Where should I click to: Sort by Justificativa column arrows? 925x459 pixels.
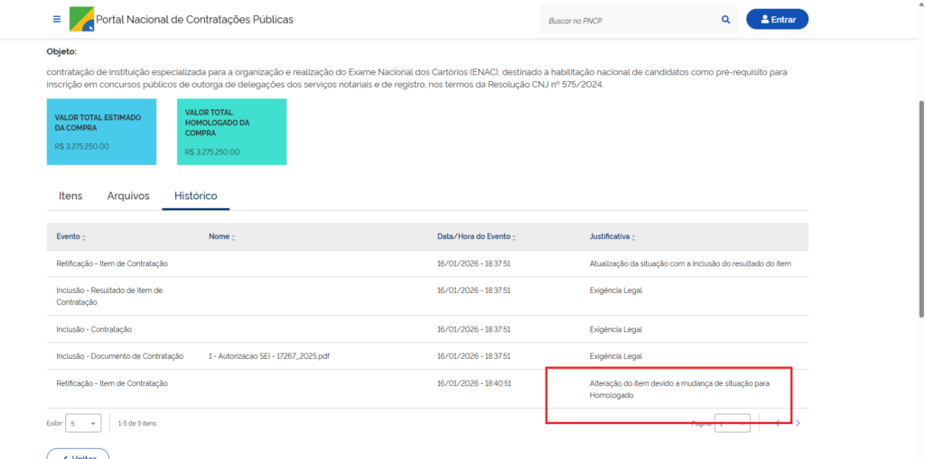[x=633, y=237]
